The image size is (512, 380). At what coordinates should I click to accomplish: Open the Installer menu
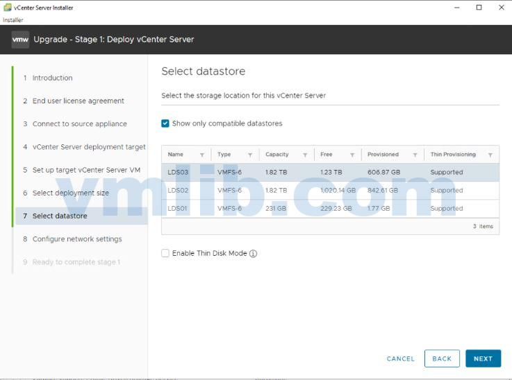[x=13, y=20]
